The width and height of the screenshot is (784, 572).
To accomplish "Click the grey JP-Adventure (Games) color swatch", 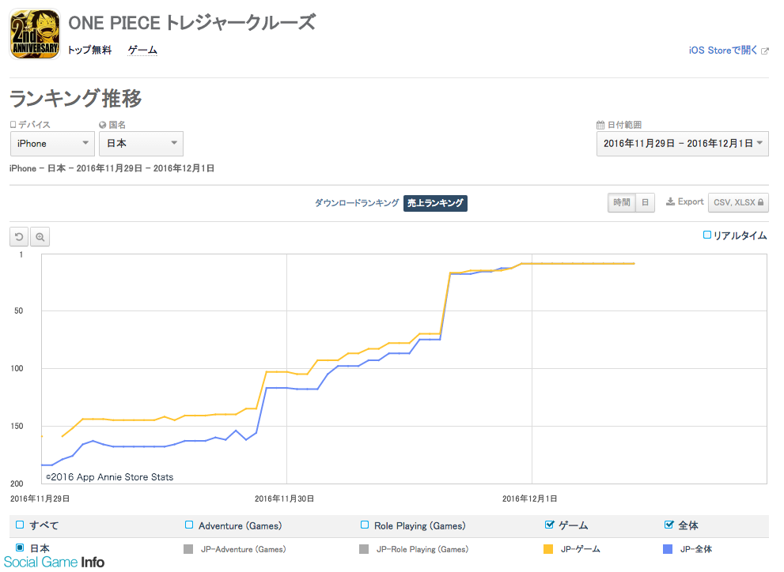I will (188, 549).
